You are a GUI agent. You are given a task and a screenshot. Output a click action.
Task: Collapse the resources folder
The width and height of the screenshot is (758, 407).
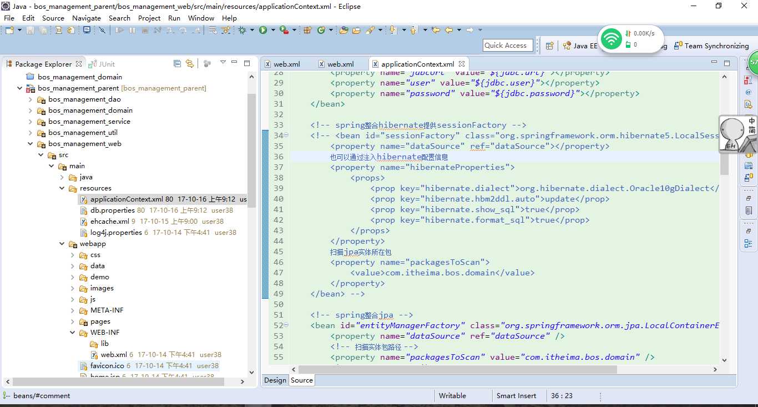pyautogui.click(x=62, y=188)
